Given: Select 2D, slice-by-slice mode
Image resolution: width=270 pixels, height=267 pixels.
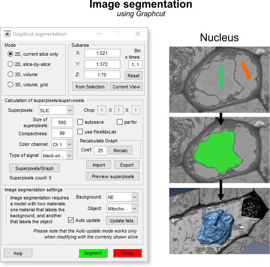Looking at the screenshot, I should (11, 64).
